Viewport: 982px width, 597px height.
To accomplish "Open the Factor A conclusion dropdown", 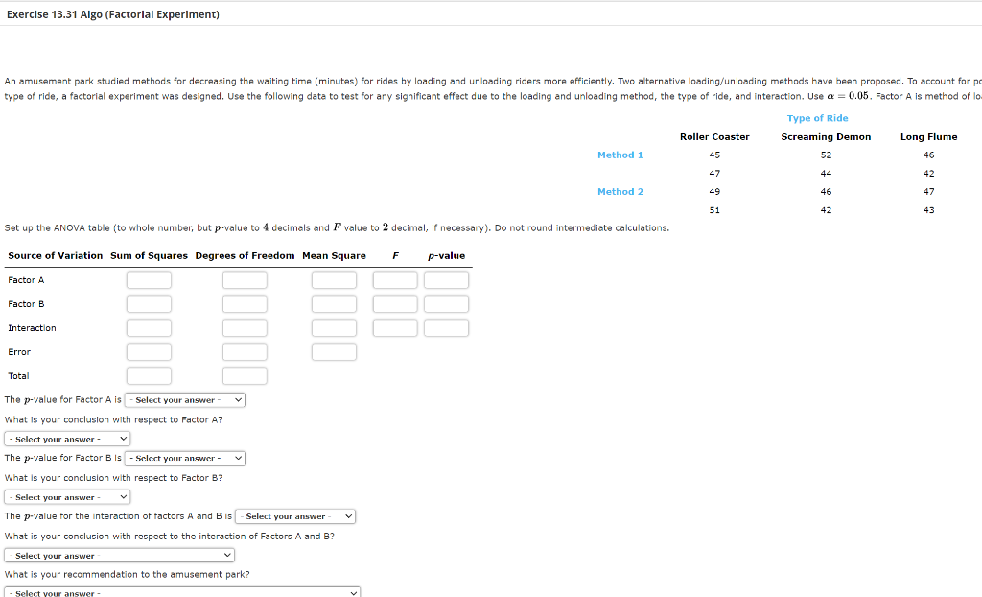I will click(x=66, y=438).
